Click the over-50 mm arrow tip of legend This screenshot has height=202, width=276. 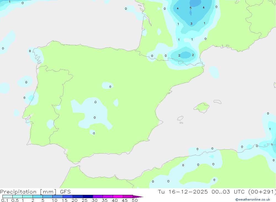(138, 197)
